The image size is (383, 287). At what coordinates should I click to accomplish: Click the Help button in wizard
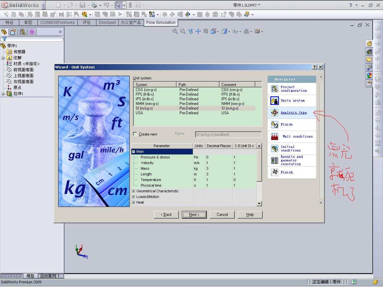250,215
